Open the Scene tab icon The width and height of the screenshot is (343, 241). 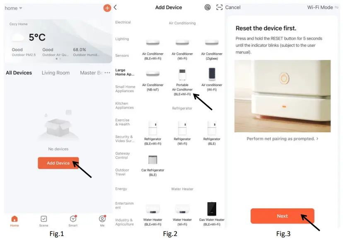coord(44,219)
